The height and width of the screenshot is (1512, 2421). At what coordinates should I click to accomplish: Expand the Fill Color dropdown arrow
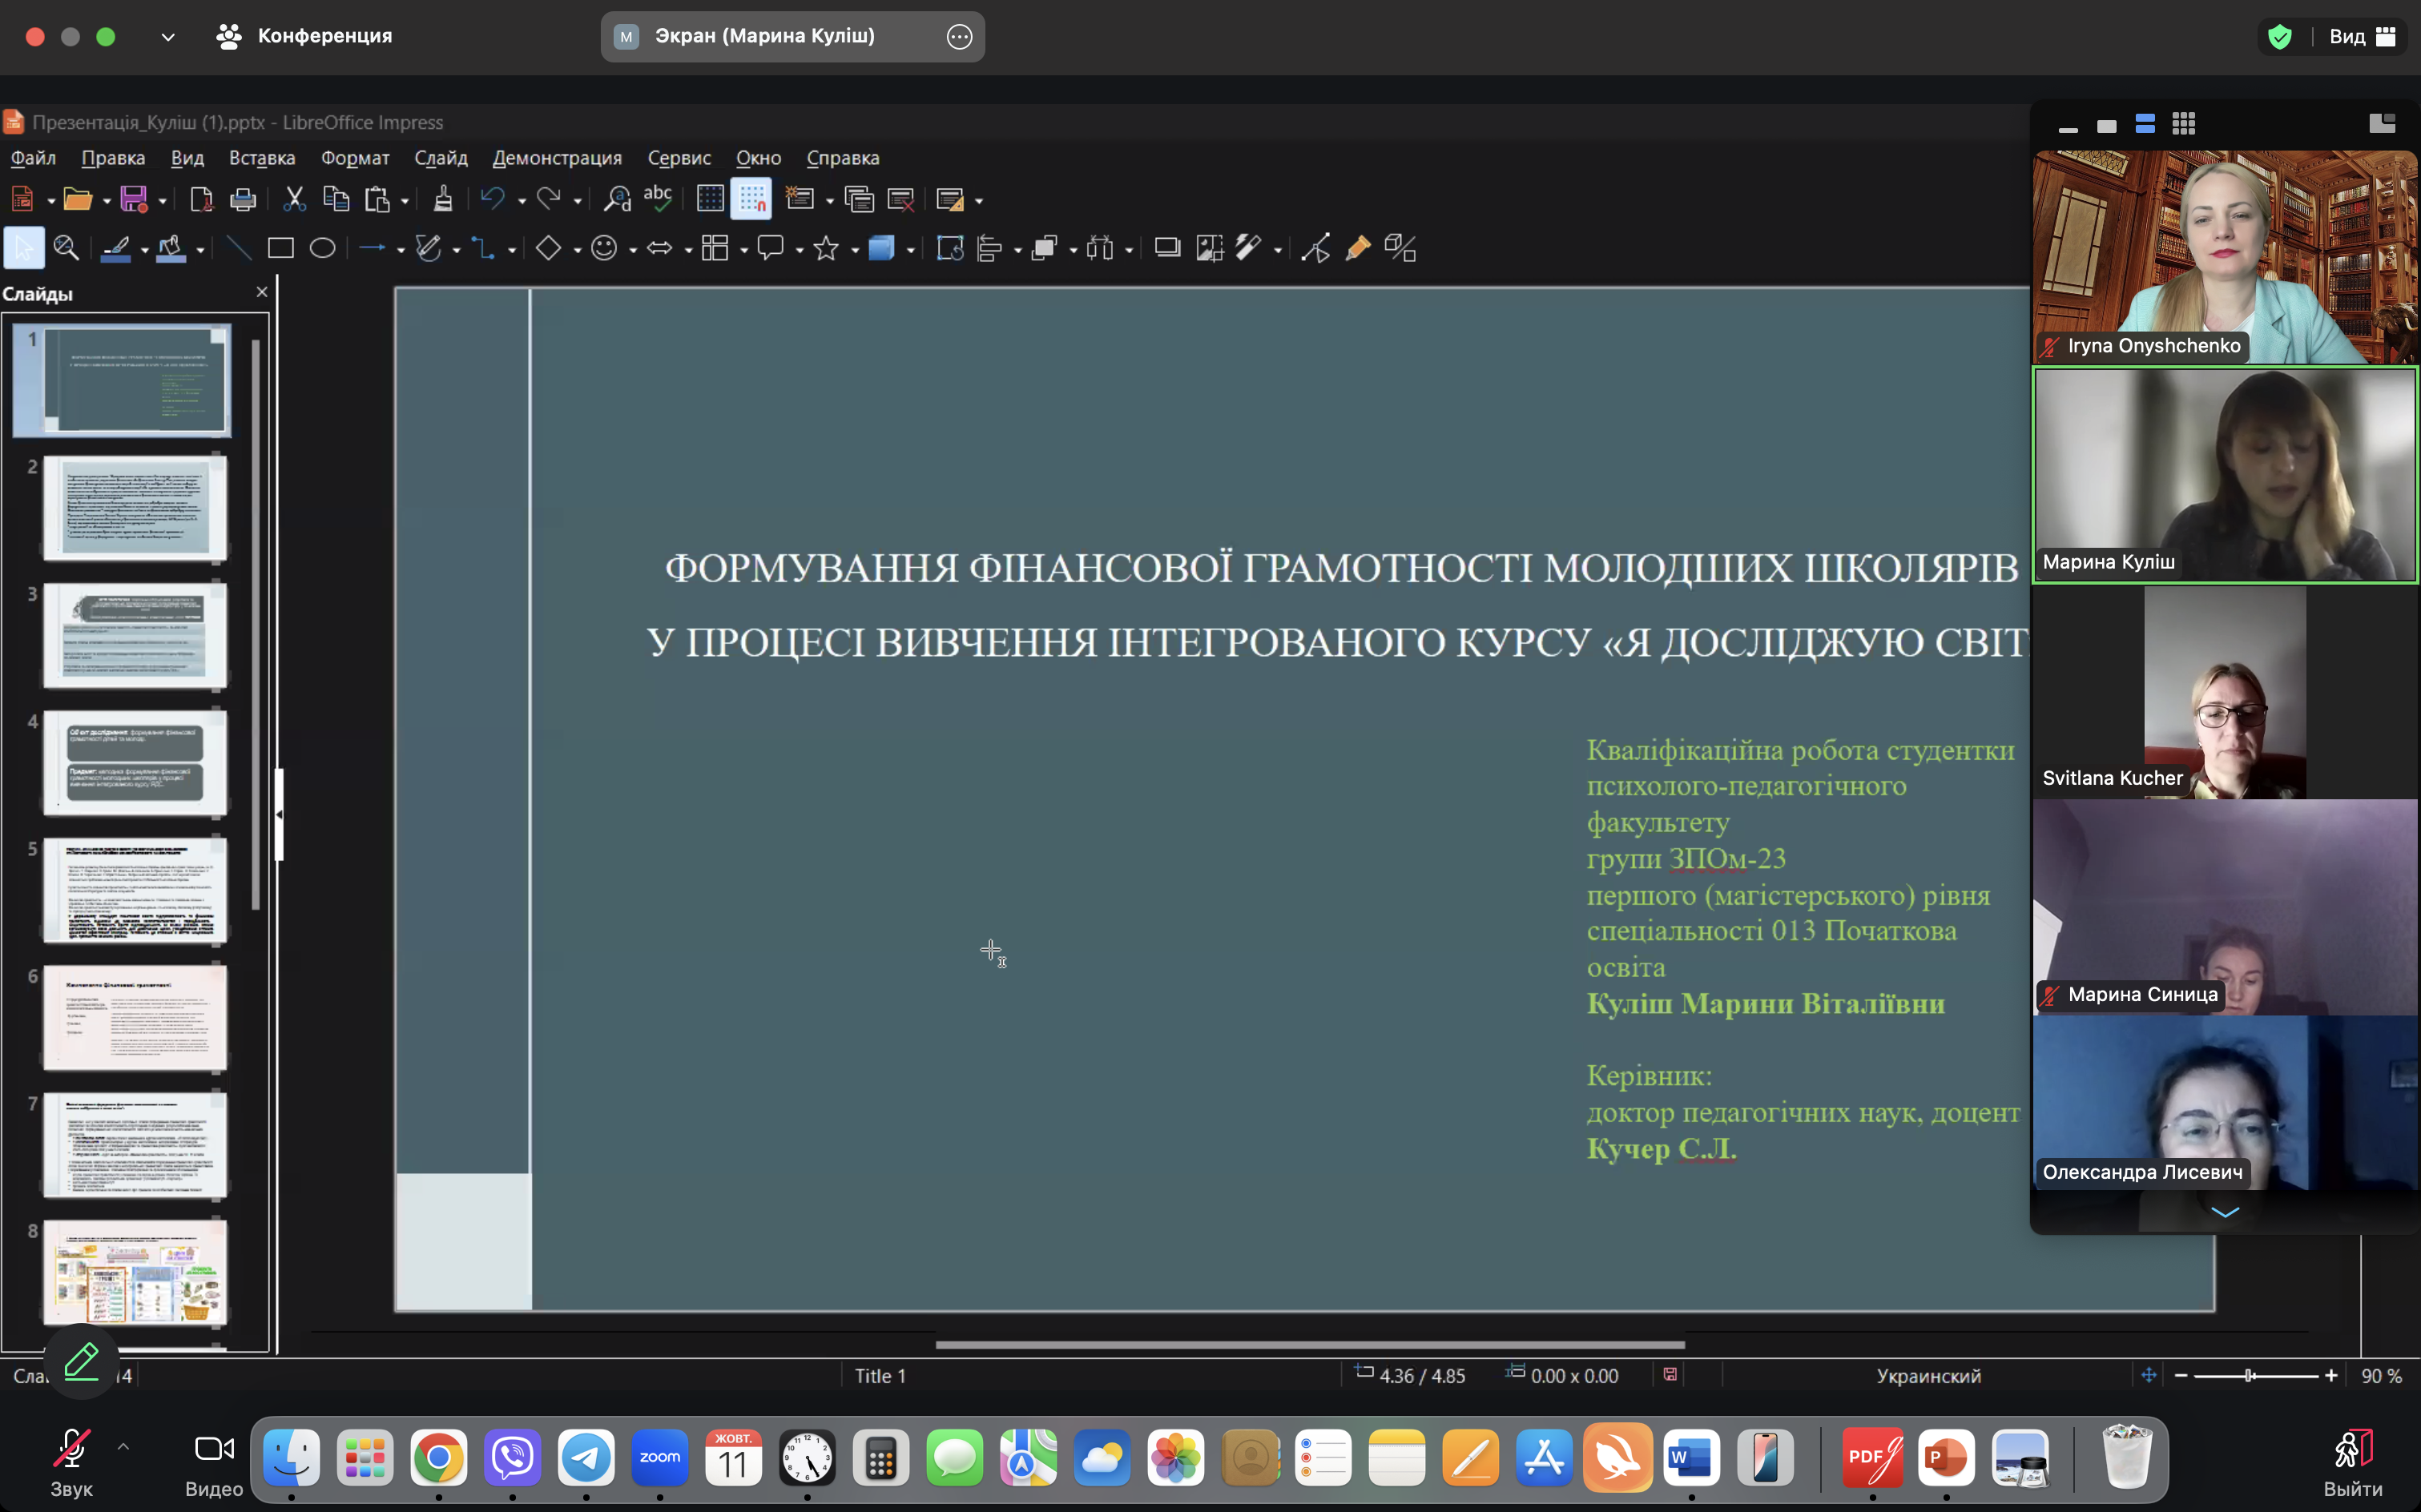201,250
